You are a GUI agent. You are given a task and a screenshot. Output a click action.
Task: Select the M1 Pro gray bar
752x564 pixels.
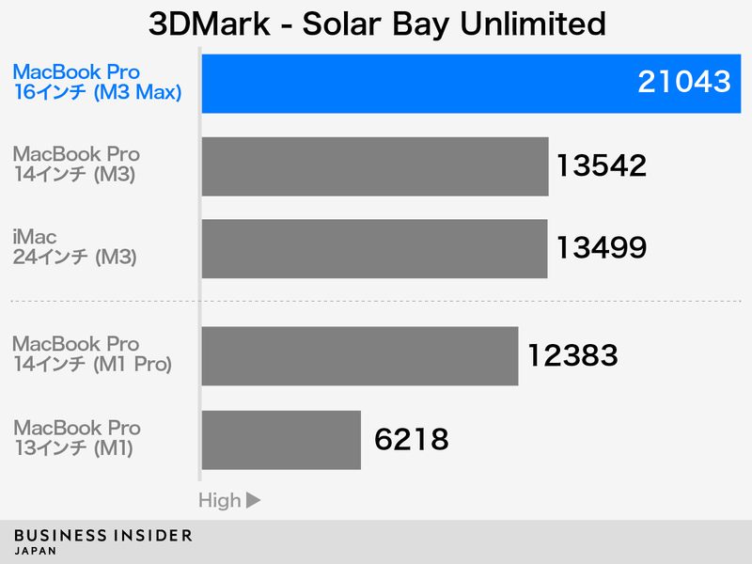click(360, 356)
